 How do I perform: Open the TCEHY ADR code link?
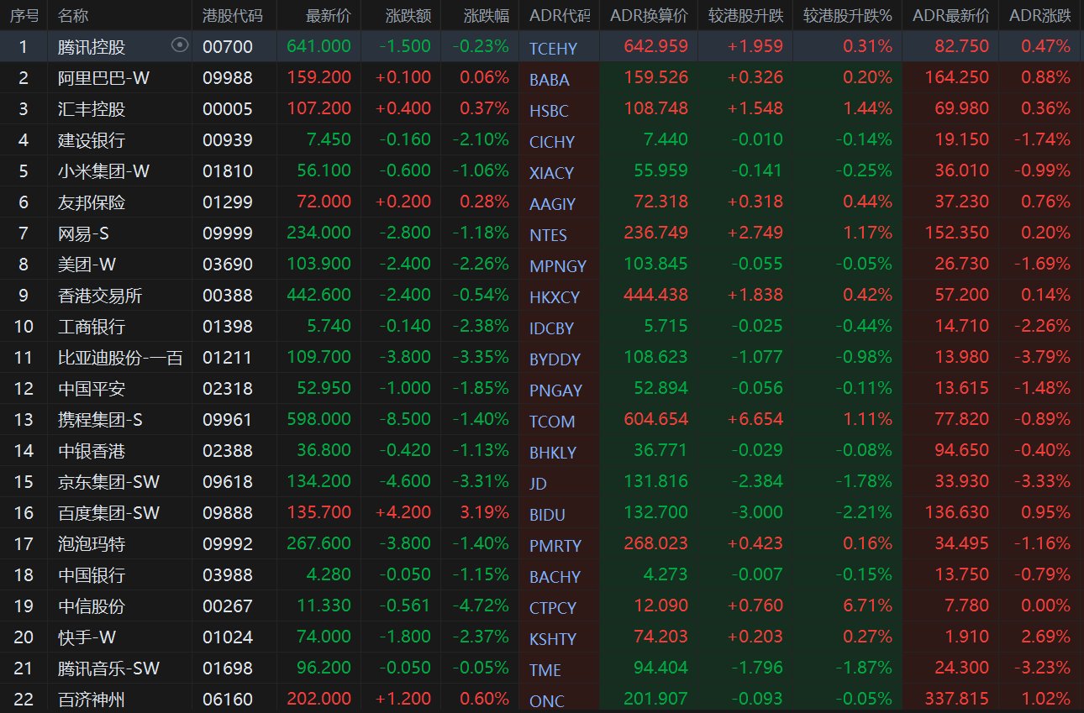(x=553, y=49)
